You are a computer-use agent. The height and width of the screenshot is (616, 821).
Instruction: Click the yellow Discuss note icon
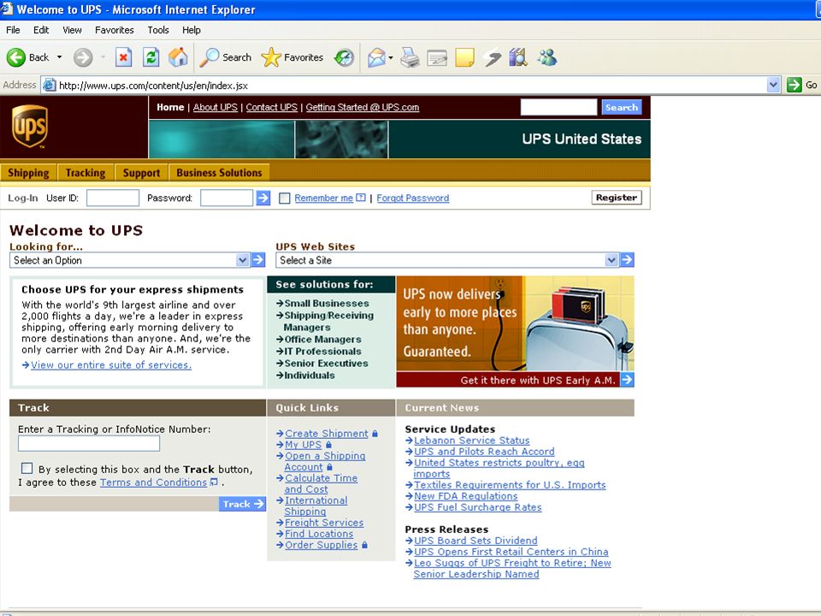pos(464,57)
